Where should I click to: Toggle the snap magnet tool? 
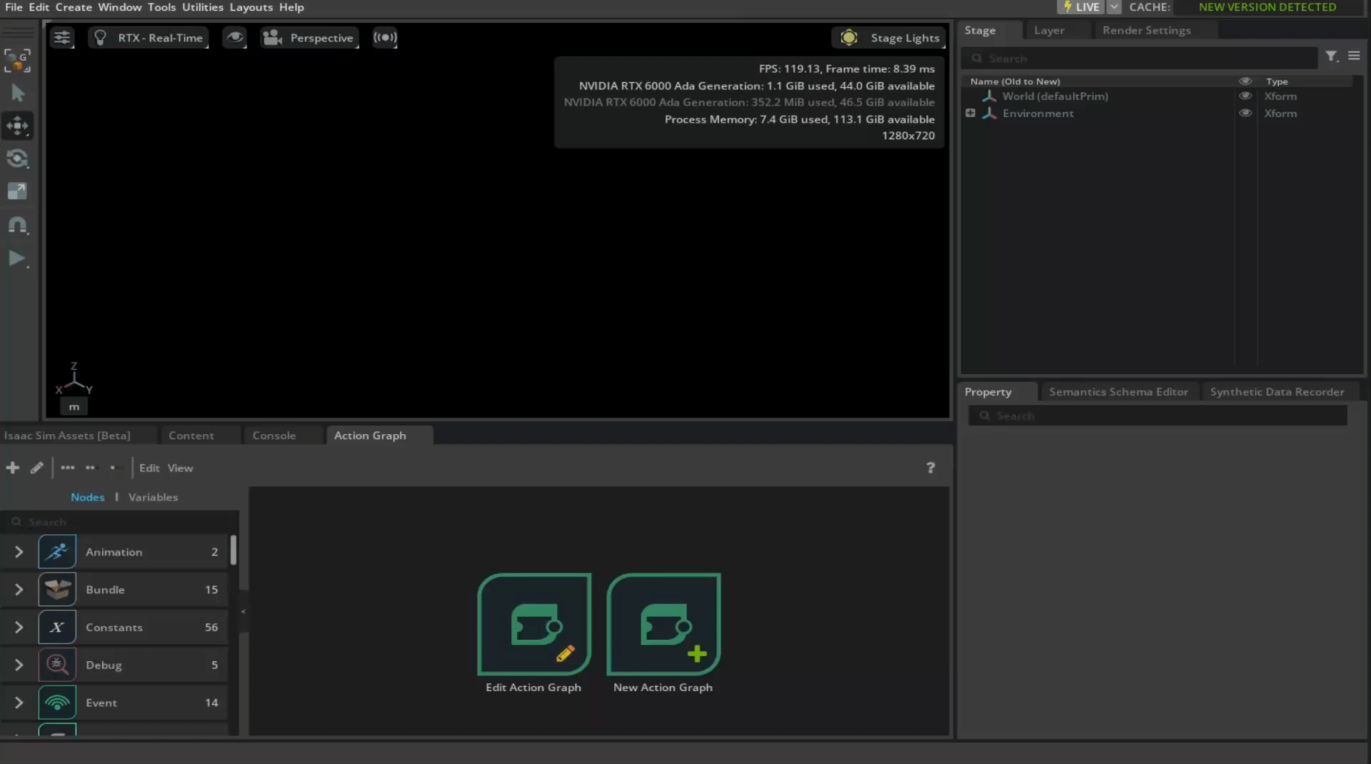point(18,226)
